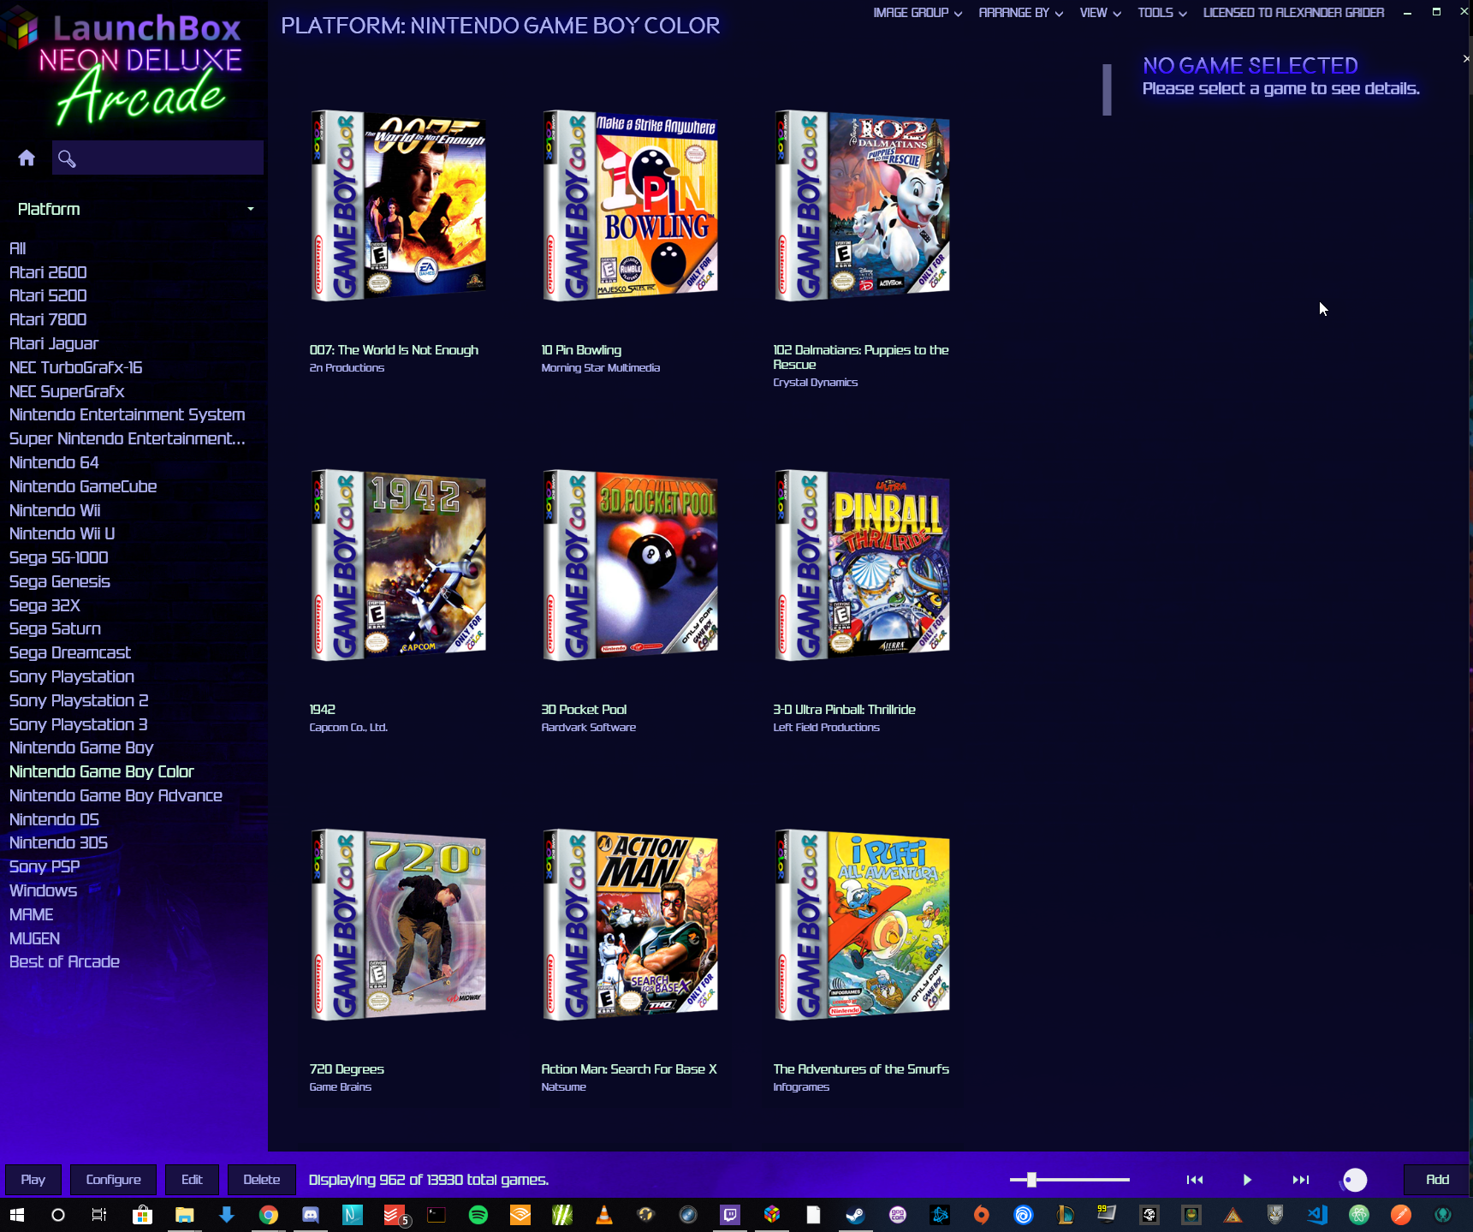Image resolution: width=1473 pixels, height=1232 pixels.
Task: Select the 3D Pocket Pool box art
Action: pyautogui.click(x=631, y=565)
